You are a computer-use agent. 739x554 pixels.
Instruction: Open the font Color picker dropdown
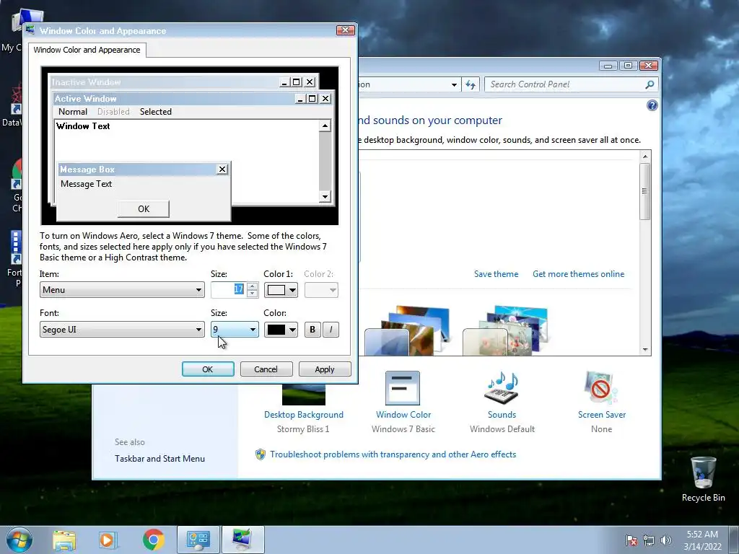[281, 329]
